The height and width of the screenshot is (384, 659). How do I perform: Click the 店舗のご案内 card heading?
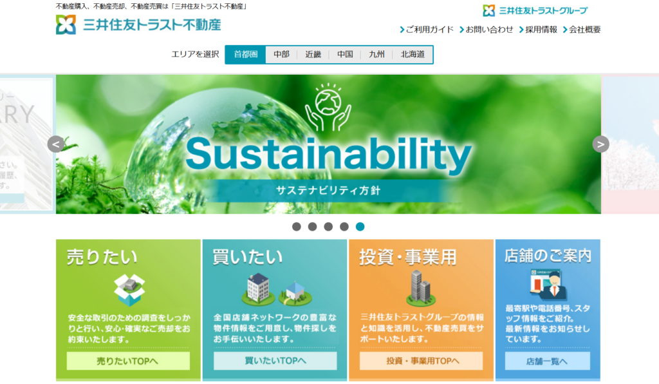click(548, 256)
